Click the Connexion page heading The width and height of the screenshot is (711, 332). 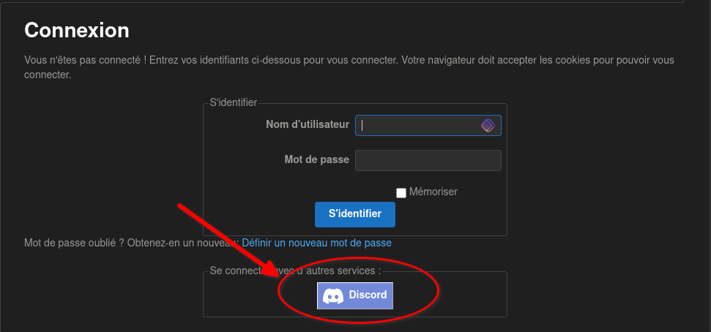pyautogui.click(x=77, y=30)
